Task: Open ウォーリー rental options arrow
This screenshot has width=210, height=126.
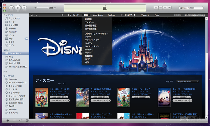Action: tap(191, 101)
